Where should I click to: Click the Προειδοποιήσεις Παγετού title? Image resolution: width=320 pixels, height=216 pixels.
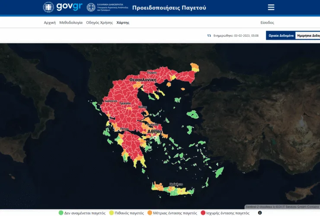[x=169, y=8]
